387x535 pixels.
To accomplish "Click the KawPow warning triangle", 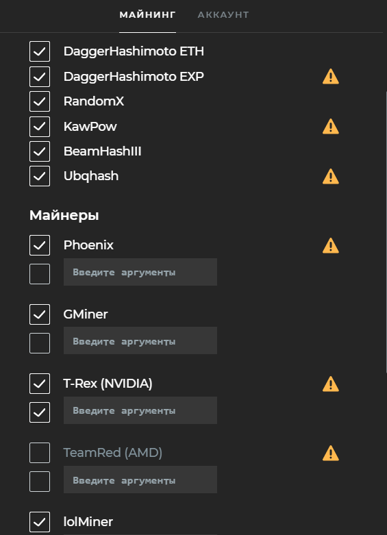I will [x=330, y=127].
